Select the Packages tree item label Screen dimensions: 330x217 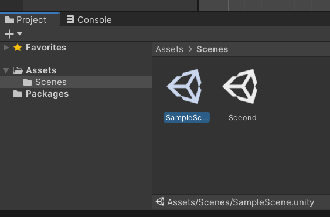coord(47,94)
